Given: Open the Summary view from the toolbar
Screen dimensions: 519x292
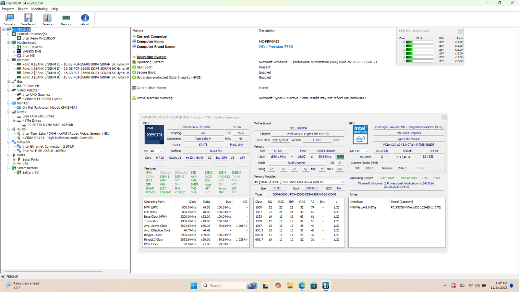Looking at the screenshot, I should pyautogui.click(x=9, y=19).
